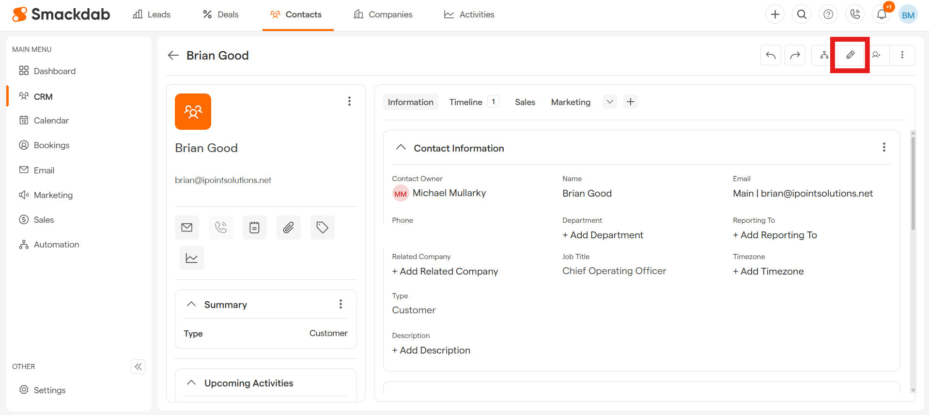This screenshot has height=415, width=929.
Task: Click the paperclip attachment icon
Action: pos(289,228)
